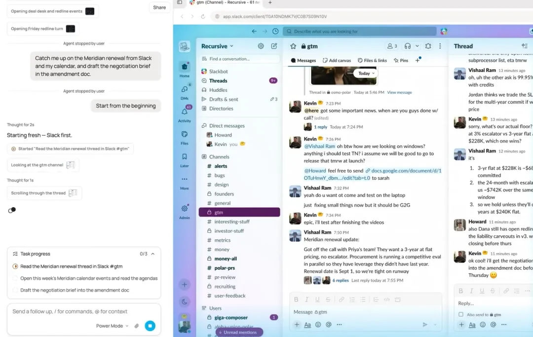Open the docs.google.com document link
Image resolution: width=533 pixels, height=337 pixels.
372,174
